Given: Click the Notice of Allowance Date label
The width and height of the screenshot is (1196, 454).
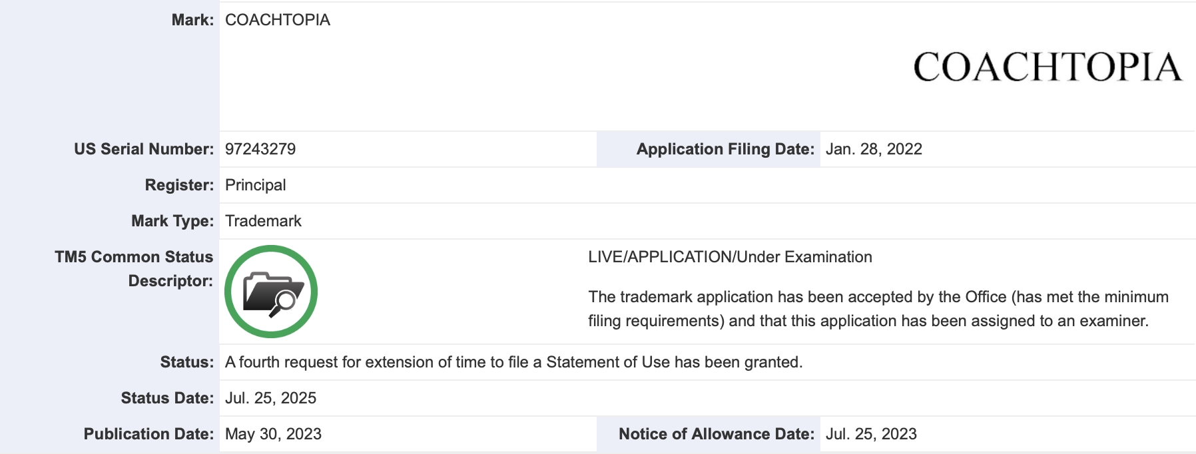Looking at the screenshot, I should [717, 434].
